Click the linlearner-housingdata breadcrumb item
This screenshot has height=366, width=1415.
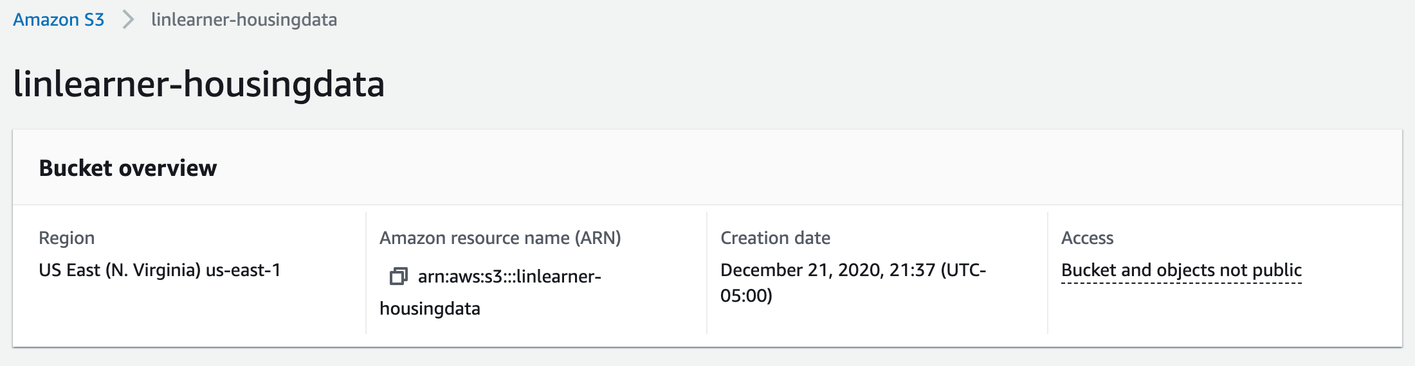pos(244,20)
